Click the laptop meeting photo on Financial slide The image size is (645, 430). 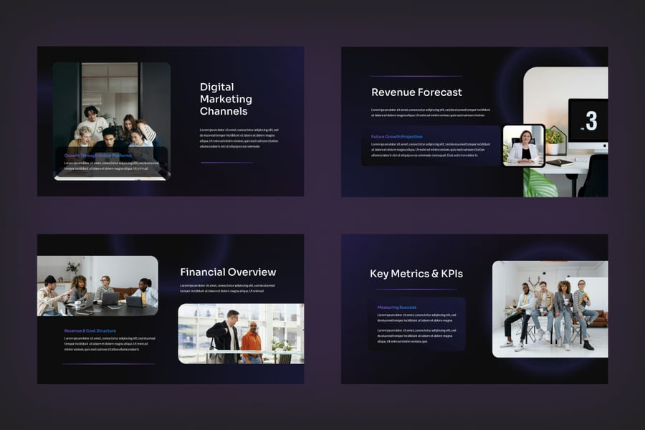point(97,286)
